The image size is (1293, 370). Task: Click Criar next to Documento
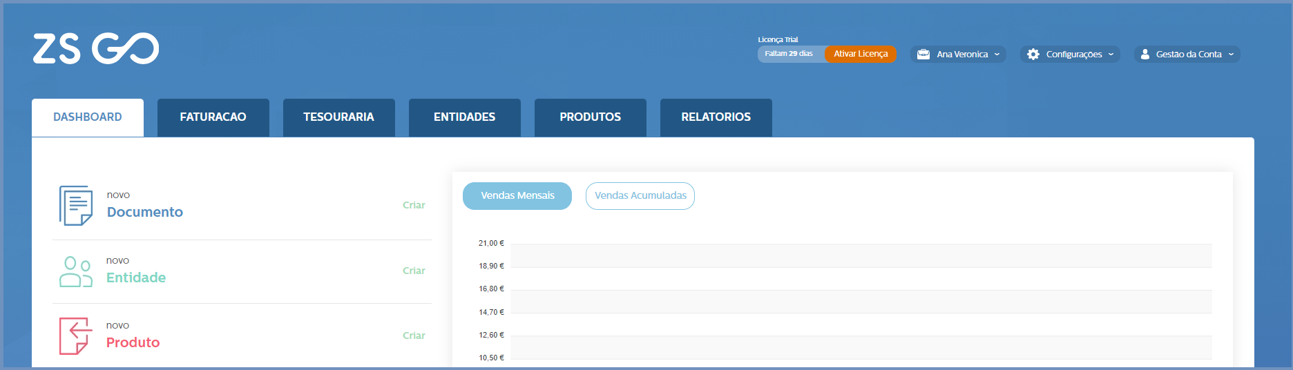point(414,205)
